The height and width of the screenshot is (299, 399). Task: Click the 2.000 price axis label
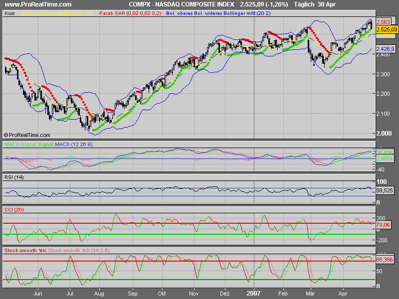[x=384, y=133]
